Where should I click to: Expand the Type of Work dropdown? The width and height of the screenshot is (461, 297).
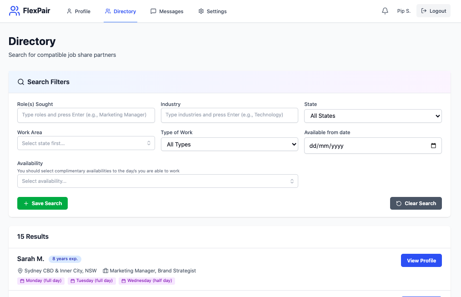(x=230, y=145)
